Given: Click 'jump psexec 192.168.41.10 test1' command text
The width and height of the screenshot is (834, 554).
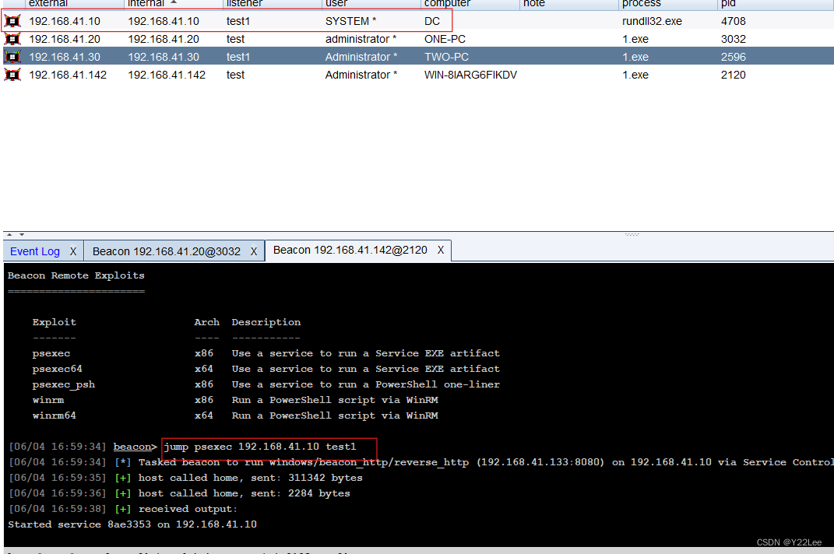Looking at the screenshot, I should coord(260,447).
